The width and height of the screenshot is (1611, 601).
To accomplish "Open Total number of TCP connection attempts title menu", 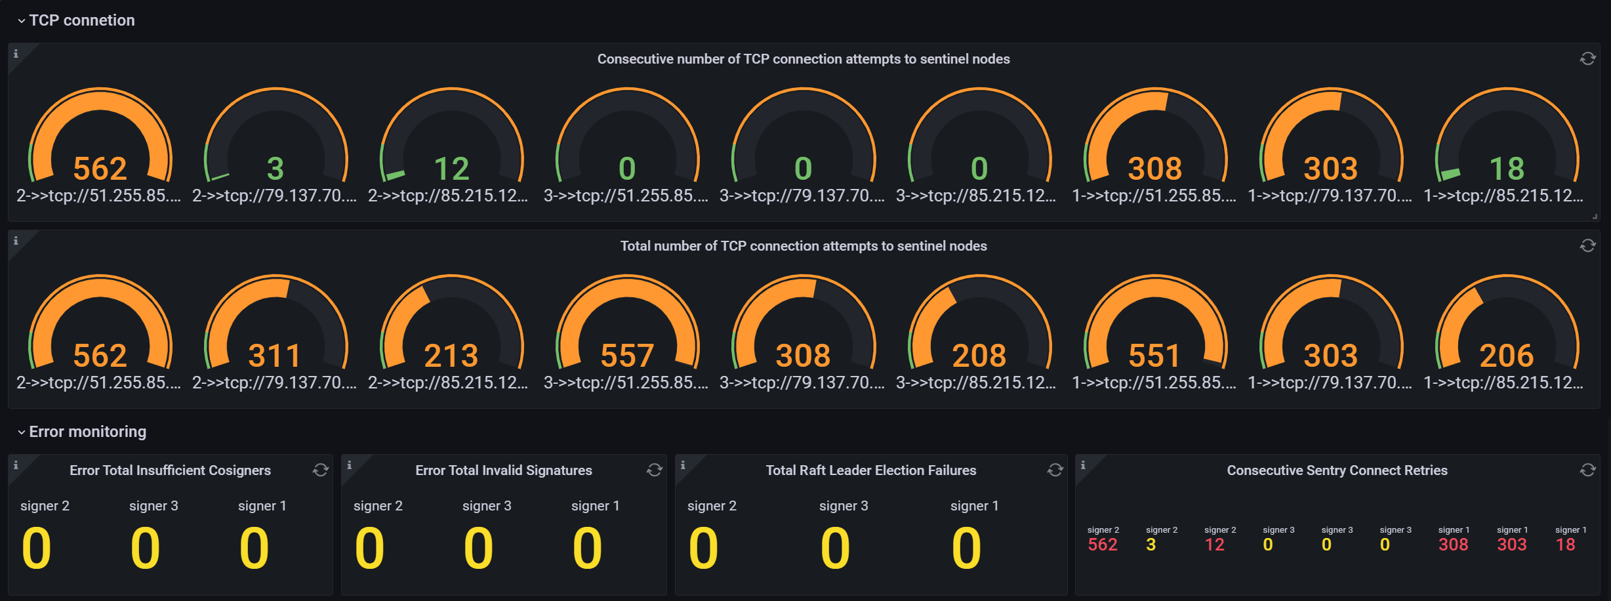I will click(804, 246).
